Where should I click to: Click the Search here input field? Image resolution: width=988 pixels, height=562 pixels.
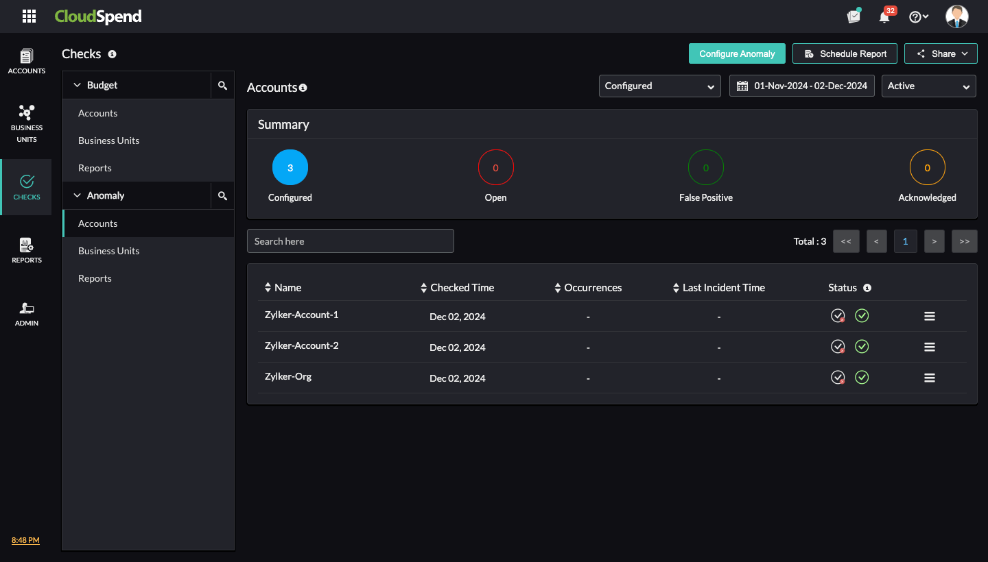pos(350,241)
